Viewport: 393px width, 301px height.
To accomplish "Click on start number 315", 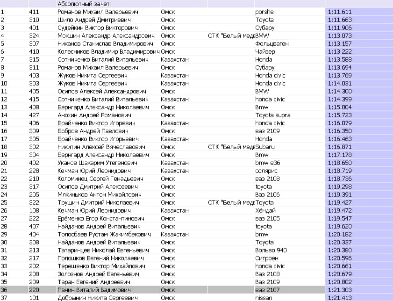I will [34, 60].
